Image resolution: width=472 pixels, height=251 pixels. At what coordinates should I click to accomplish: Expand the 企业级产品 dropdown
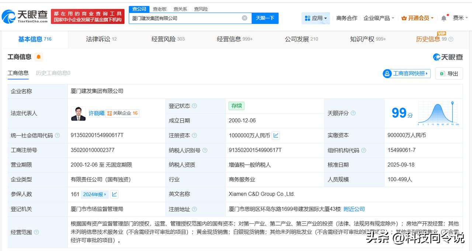379,18
